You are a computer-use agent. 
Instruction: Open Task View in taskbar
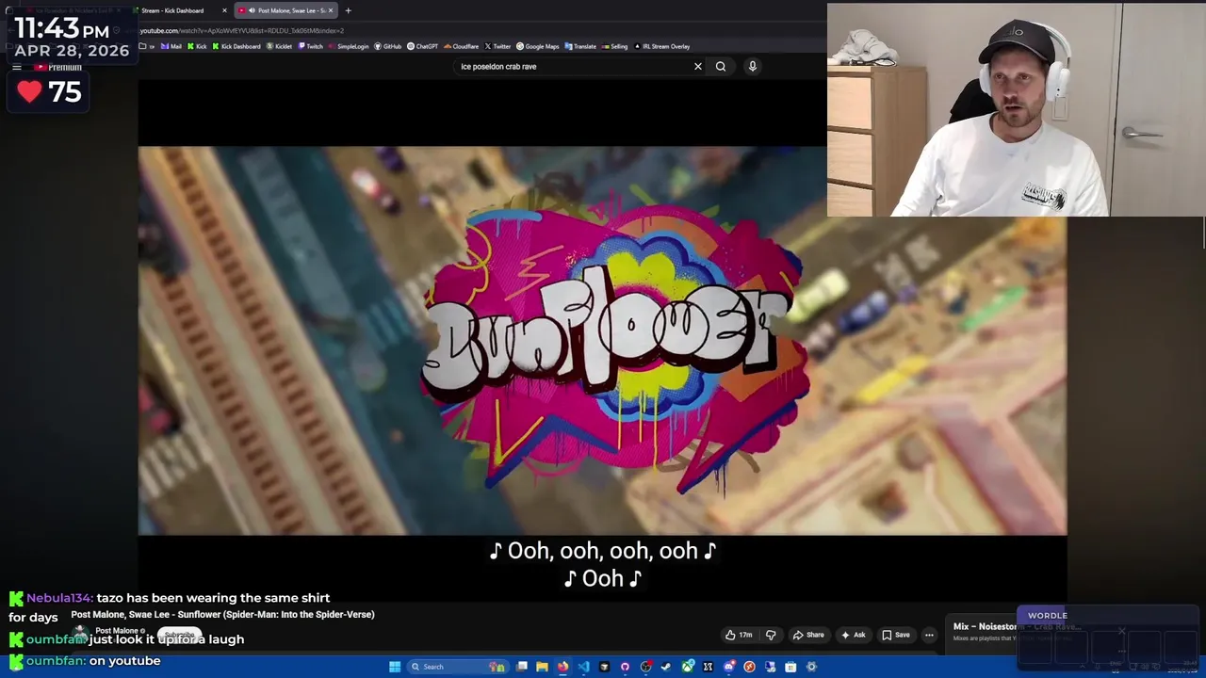point(521,667)
